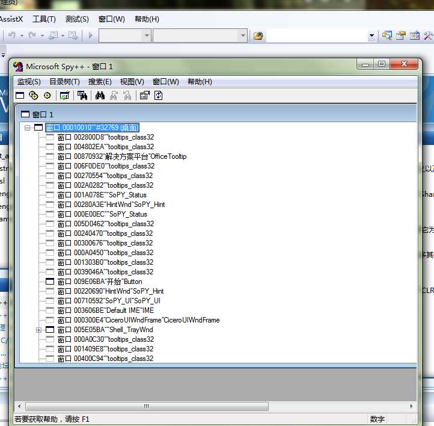Select window 005E05BA Shell_TrayWnd
Image resolution: width=434 pixels, height=426 pixels.
(x=105, y=330)
